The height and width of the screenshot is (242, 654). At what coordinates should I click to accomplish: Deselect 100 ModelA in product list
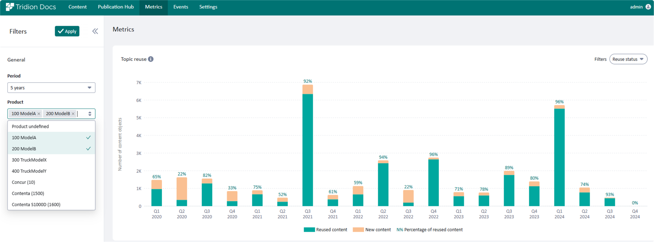pyautogui.click(x=51, y=138)
